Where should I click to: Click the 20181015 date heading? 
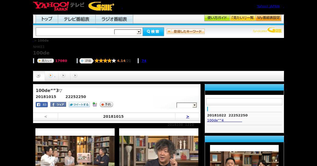tap(113, 116)
